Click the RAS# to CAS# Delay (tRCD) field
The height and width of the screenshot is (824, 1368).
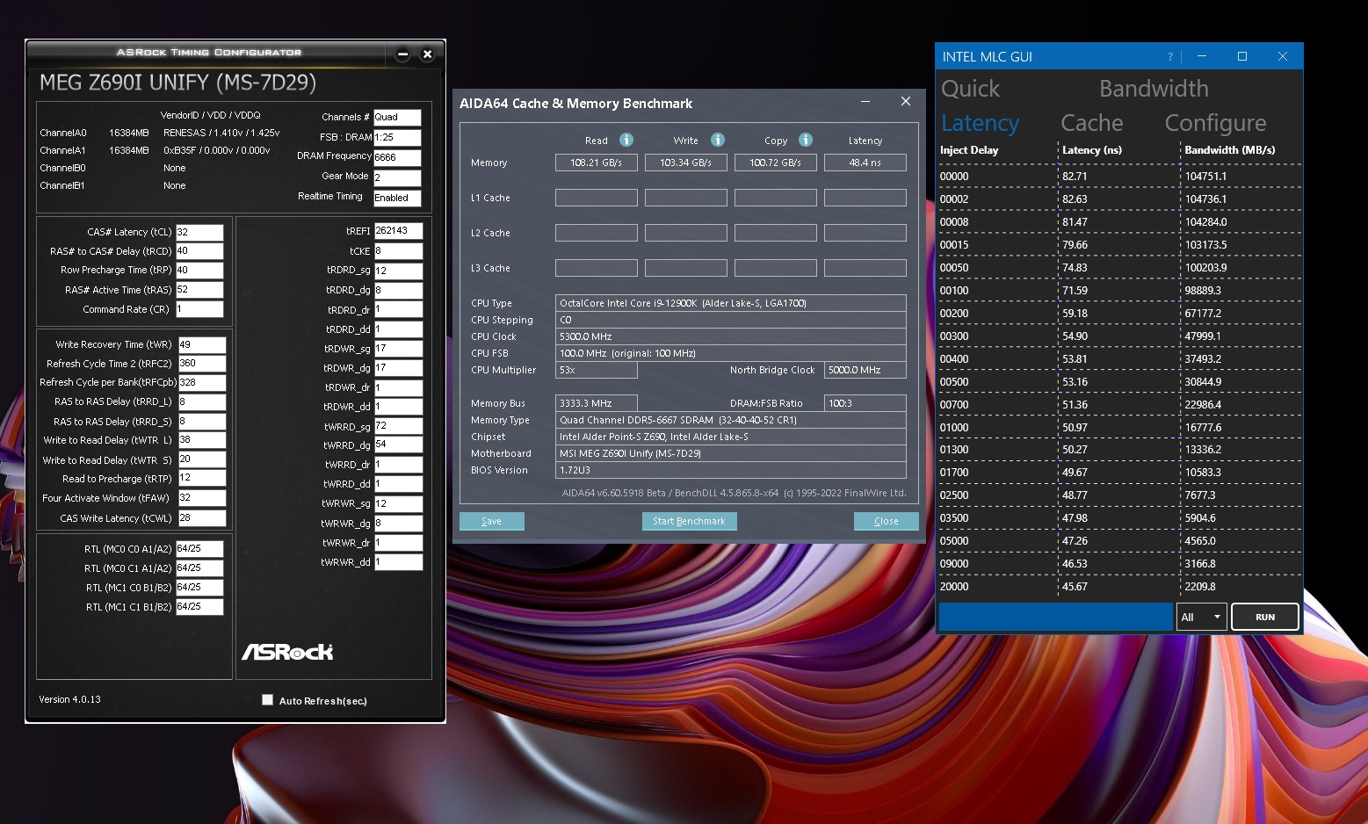point(199,251)
